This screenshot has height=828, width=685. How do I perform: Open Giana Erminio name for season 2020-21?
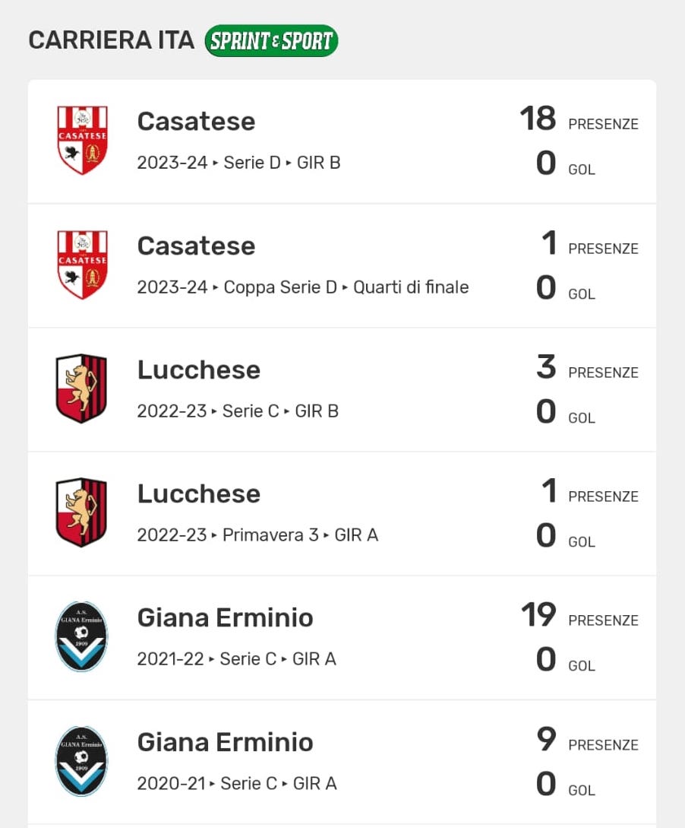coord(225,741)
